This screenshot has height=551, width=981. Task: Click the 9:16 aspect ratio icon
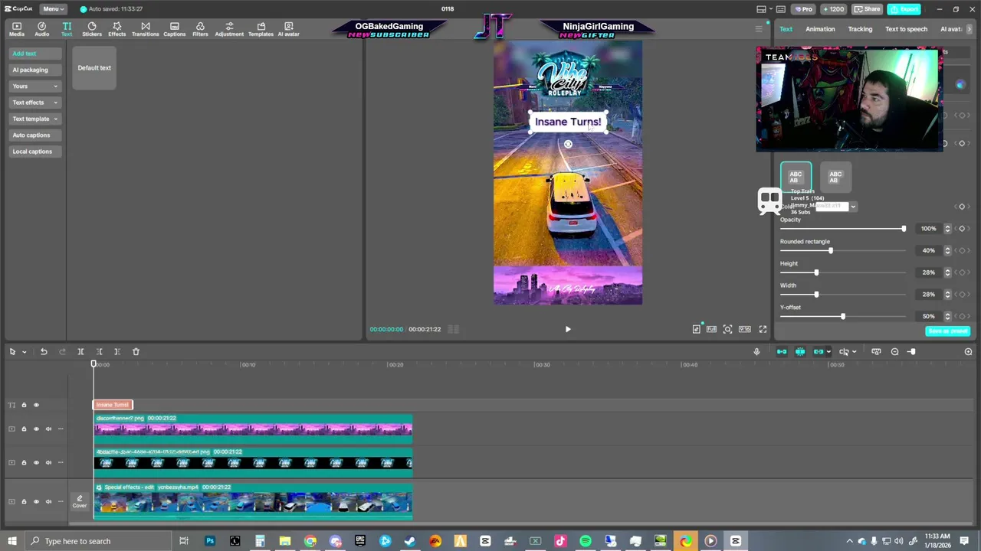744,329
